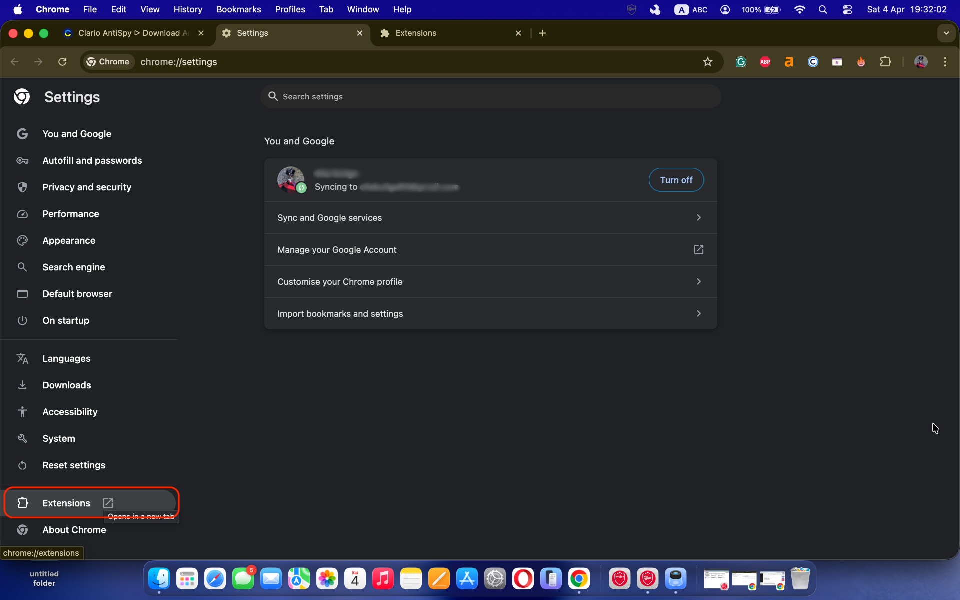Expand Sync and Google services
Image resolution: width=960 pixels, height=600 pixels.
(x=490, y=218)
